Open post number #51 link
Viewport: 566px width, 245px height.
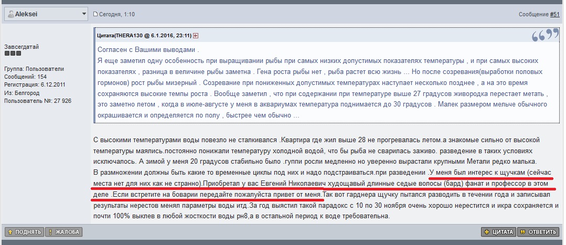(555, 14)
